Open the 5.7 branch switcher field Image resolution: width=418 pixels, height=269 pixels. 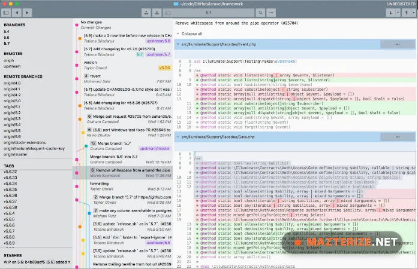point(209,13)
